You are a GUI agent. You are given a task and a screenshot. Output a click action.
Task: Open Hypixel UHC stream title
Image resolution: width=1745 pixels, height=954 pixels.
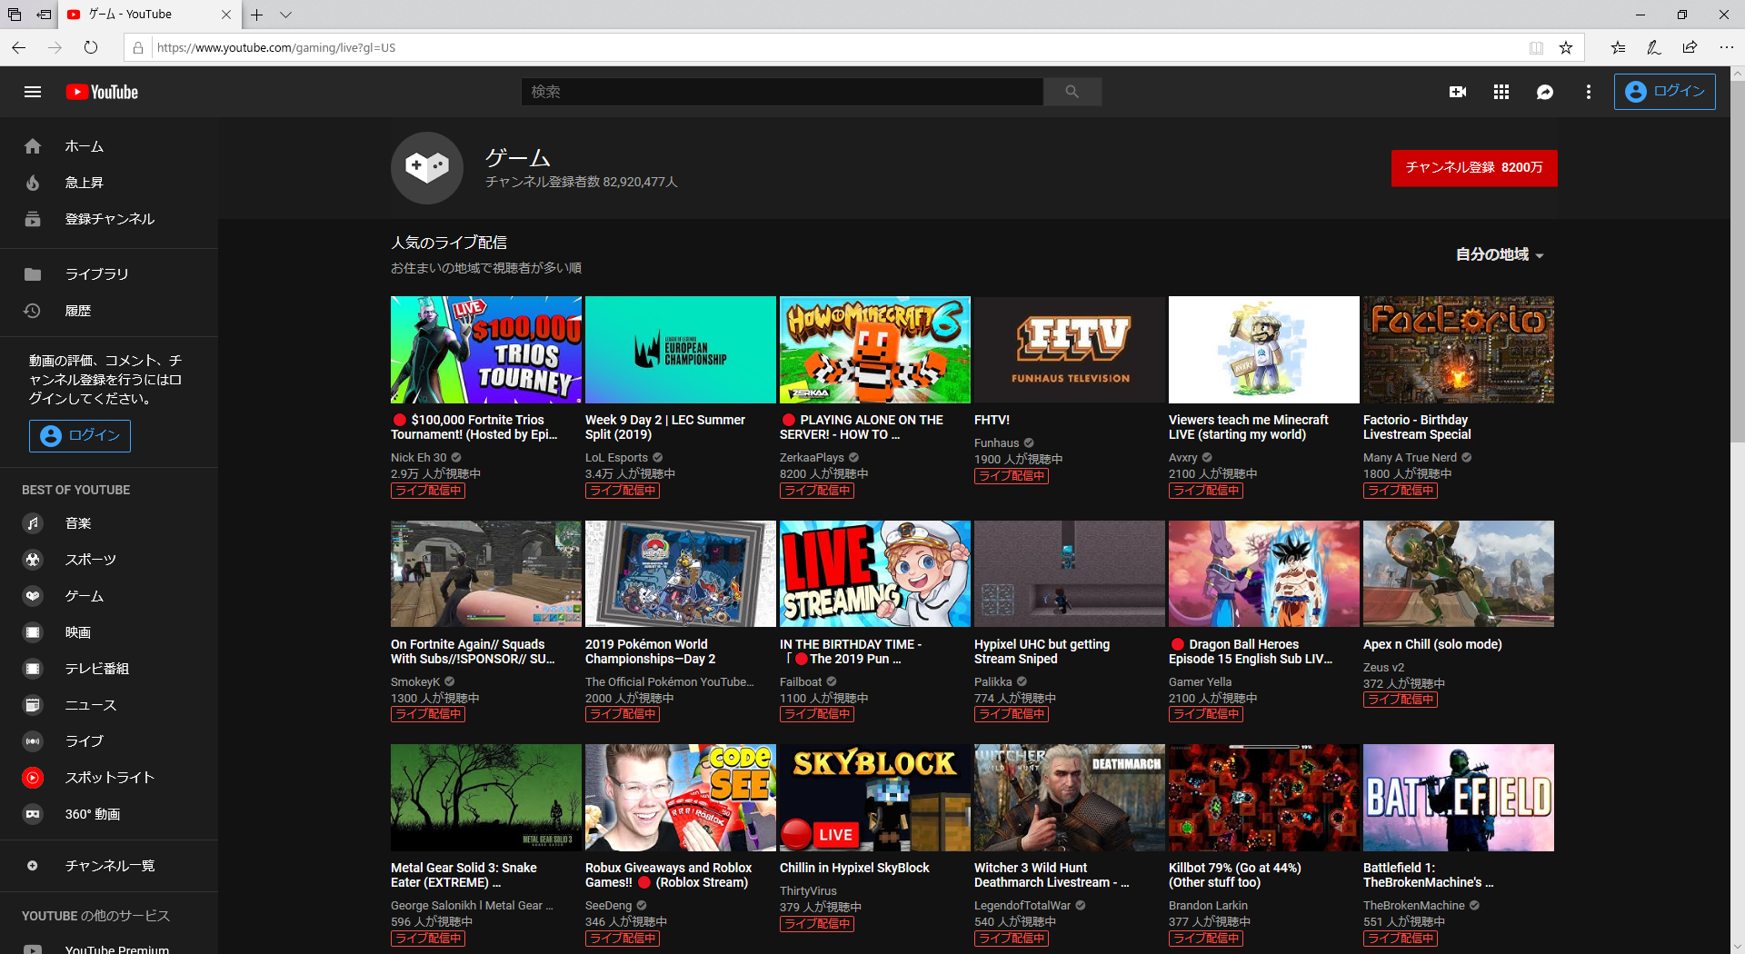(x=1042, y=651)
